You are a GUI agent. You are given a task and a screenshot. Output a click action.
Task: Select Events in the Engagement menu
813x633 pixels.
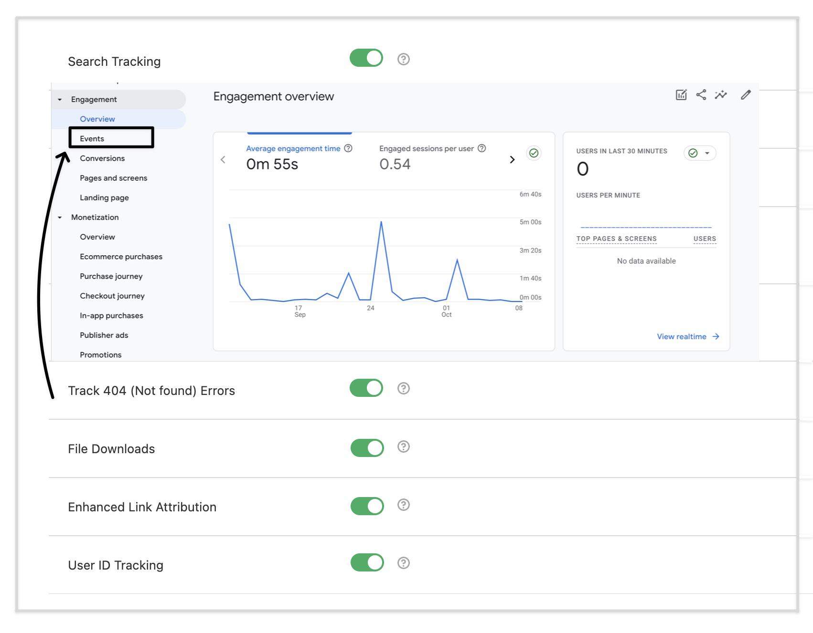(92, 139)
